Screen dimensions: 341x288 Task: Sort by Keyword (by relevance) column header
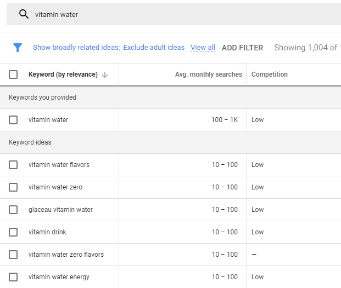63,74
